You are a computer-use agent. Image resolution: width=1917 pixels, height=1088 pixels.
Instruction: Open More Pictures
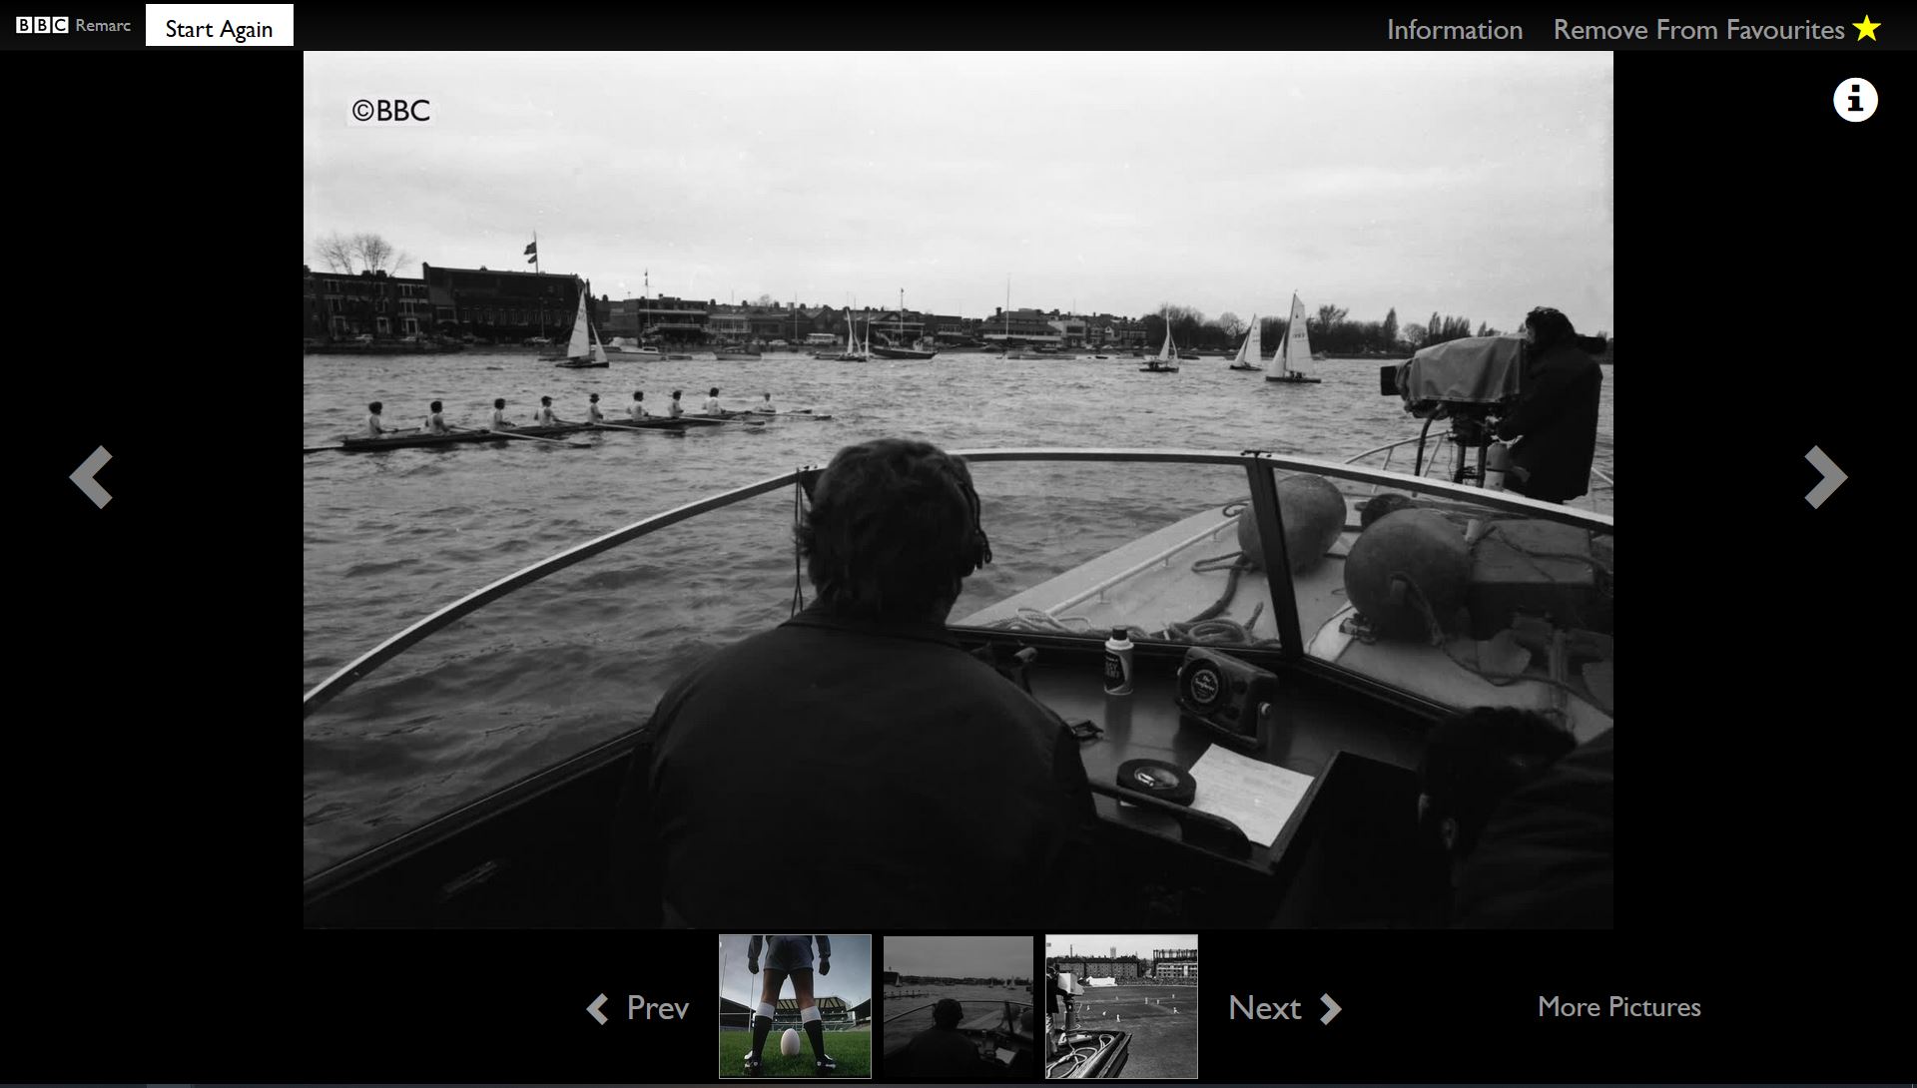coord(1618,1006)
